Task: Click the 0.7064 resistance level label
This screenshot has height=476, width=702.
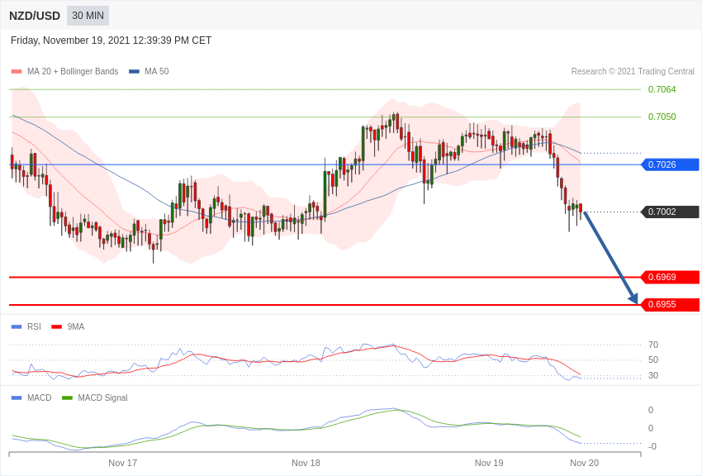Action: [662, 89]
